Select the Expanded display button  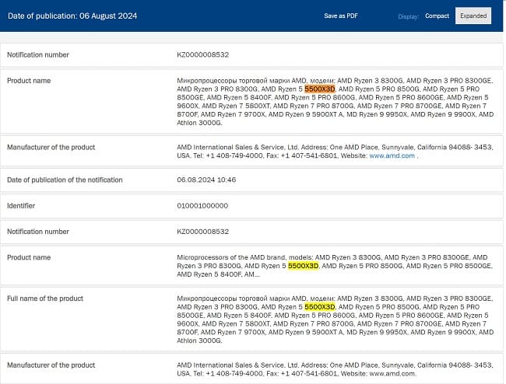473,16
